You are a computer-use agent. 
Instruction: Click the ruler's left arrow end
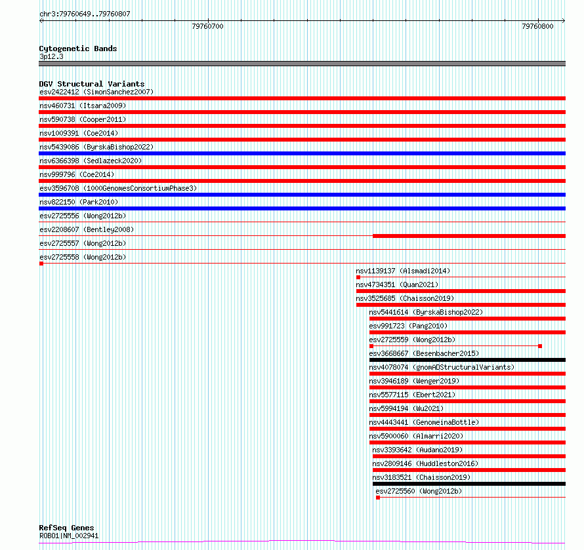[x=41, y=21]
